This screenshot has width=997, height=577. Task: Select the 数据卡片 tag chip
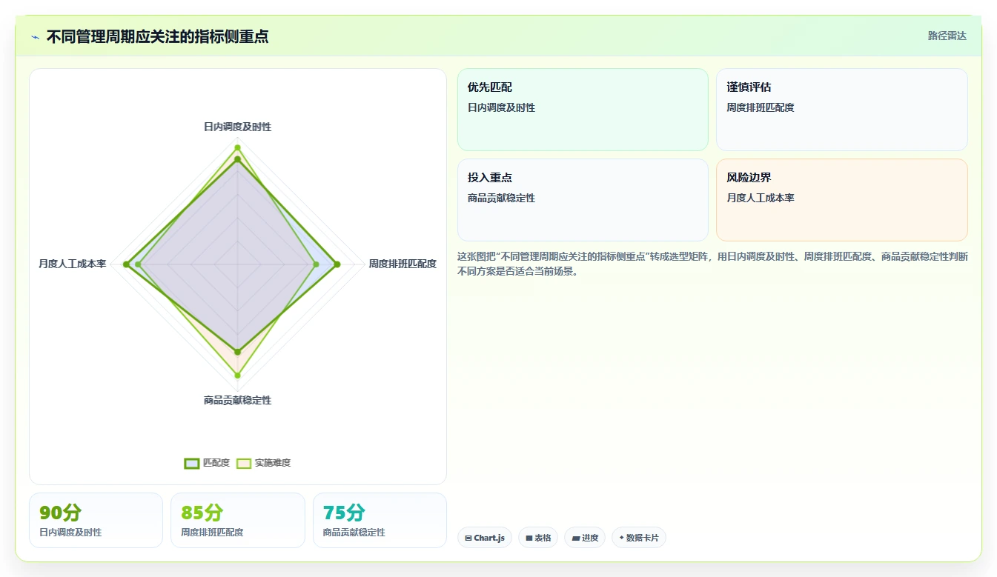coord(638,538)
